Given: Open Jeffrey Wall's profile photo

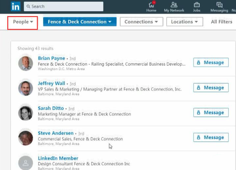Looking at the screenshot, I should (x=26, y=89).
